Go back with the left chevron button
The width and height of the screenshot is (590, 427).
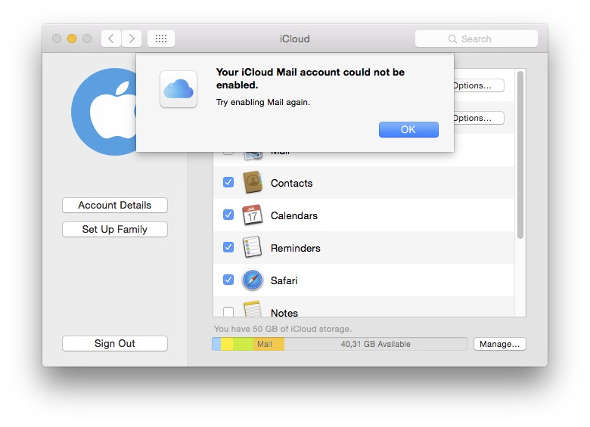tap(111, 39)
